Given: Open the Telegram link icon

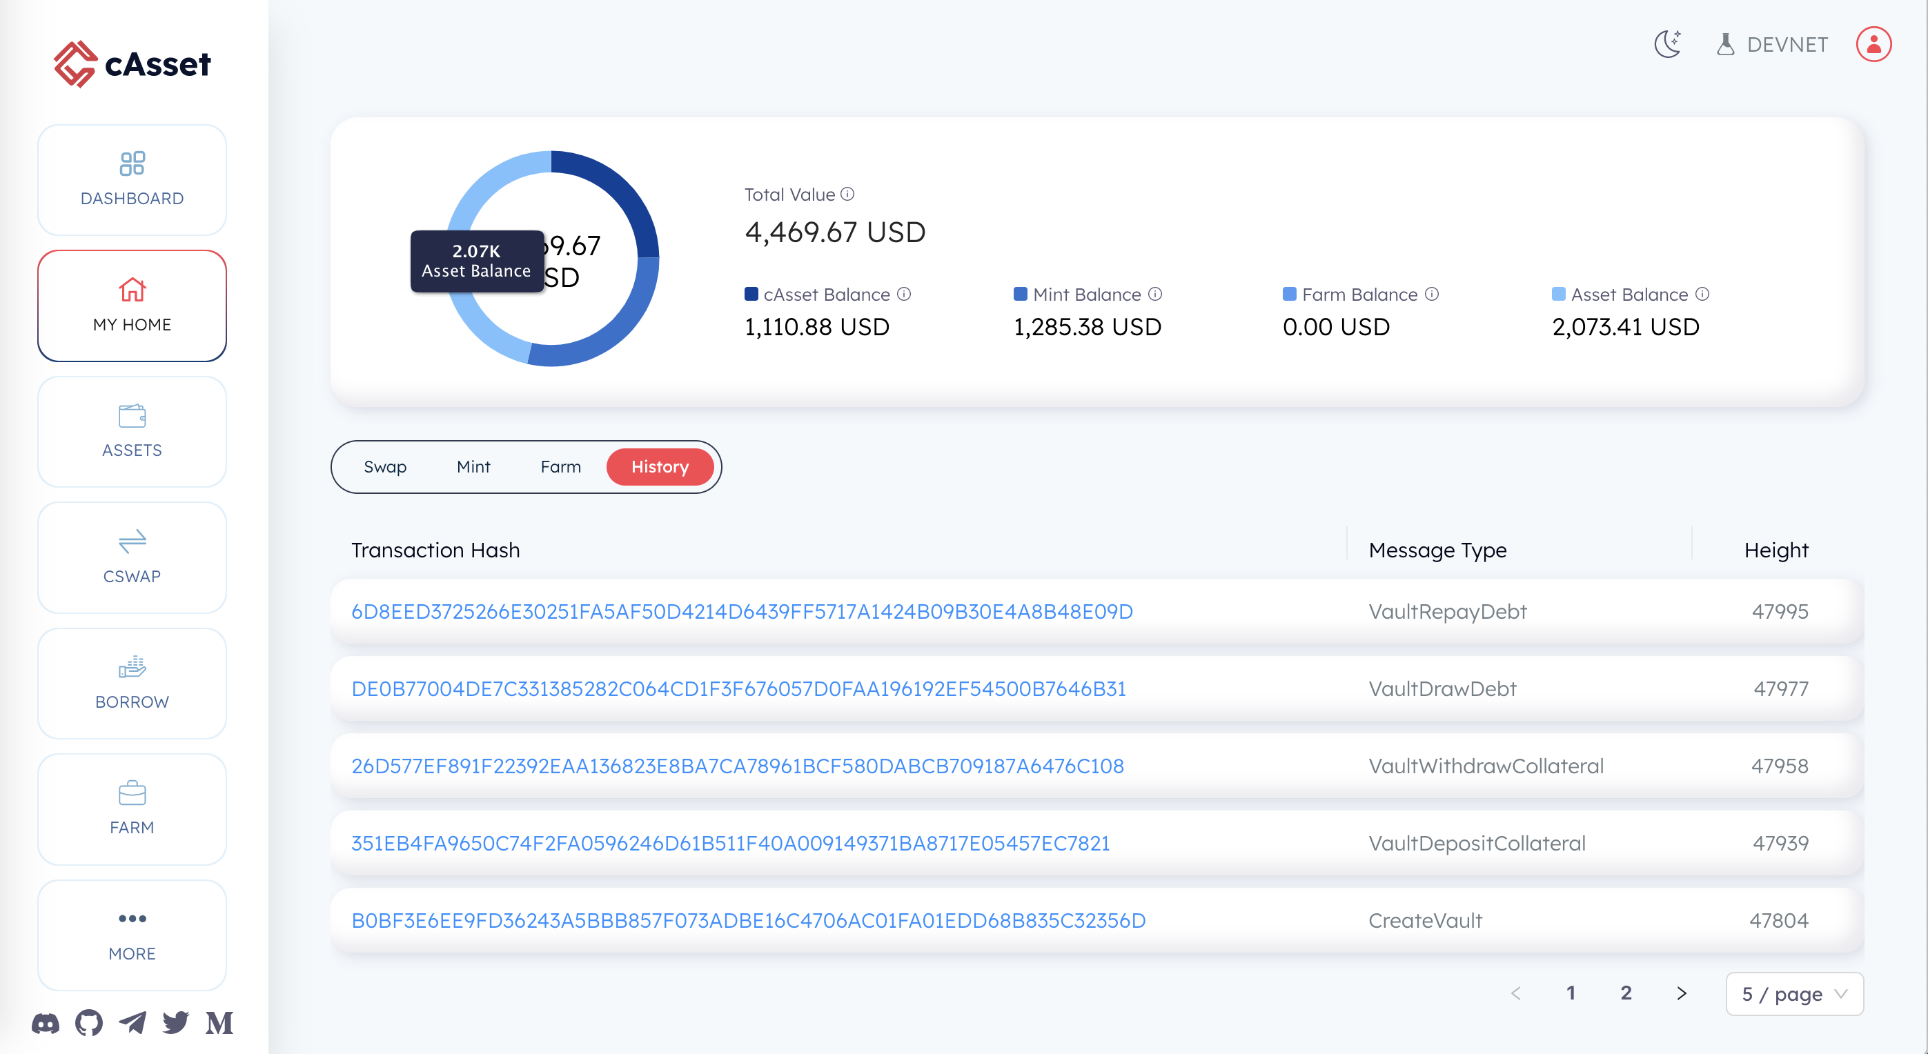Looking at the screenshot, I should (x=132, y=1022).
